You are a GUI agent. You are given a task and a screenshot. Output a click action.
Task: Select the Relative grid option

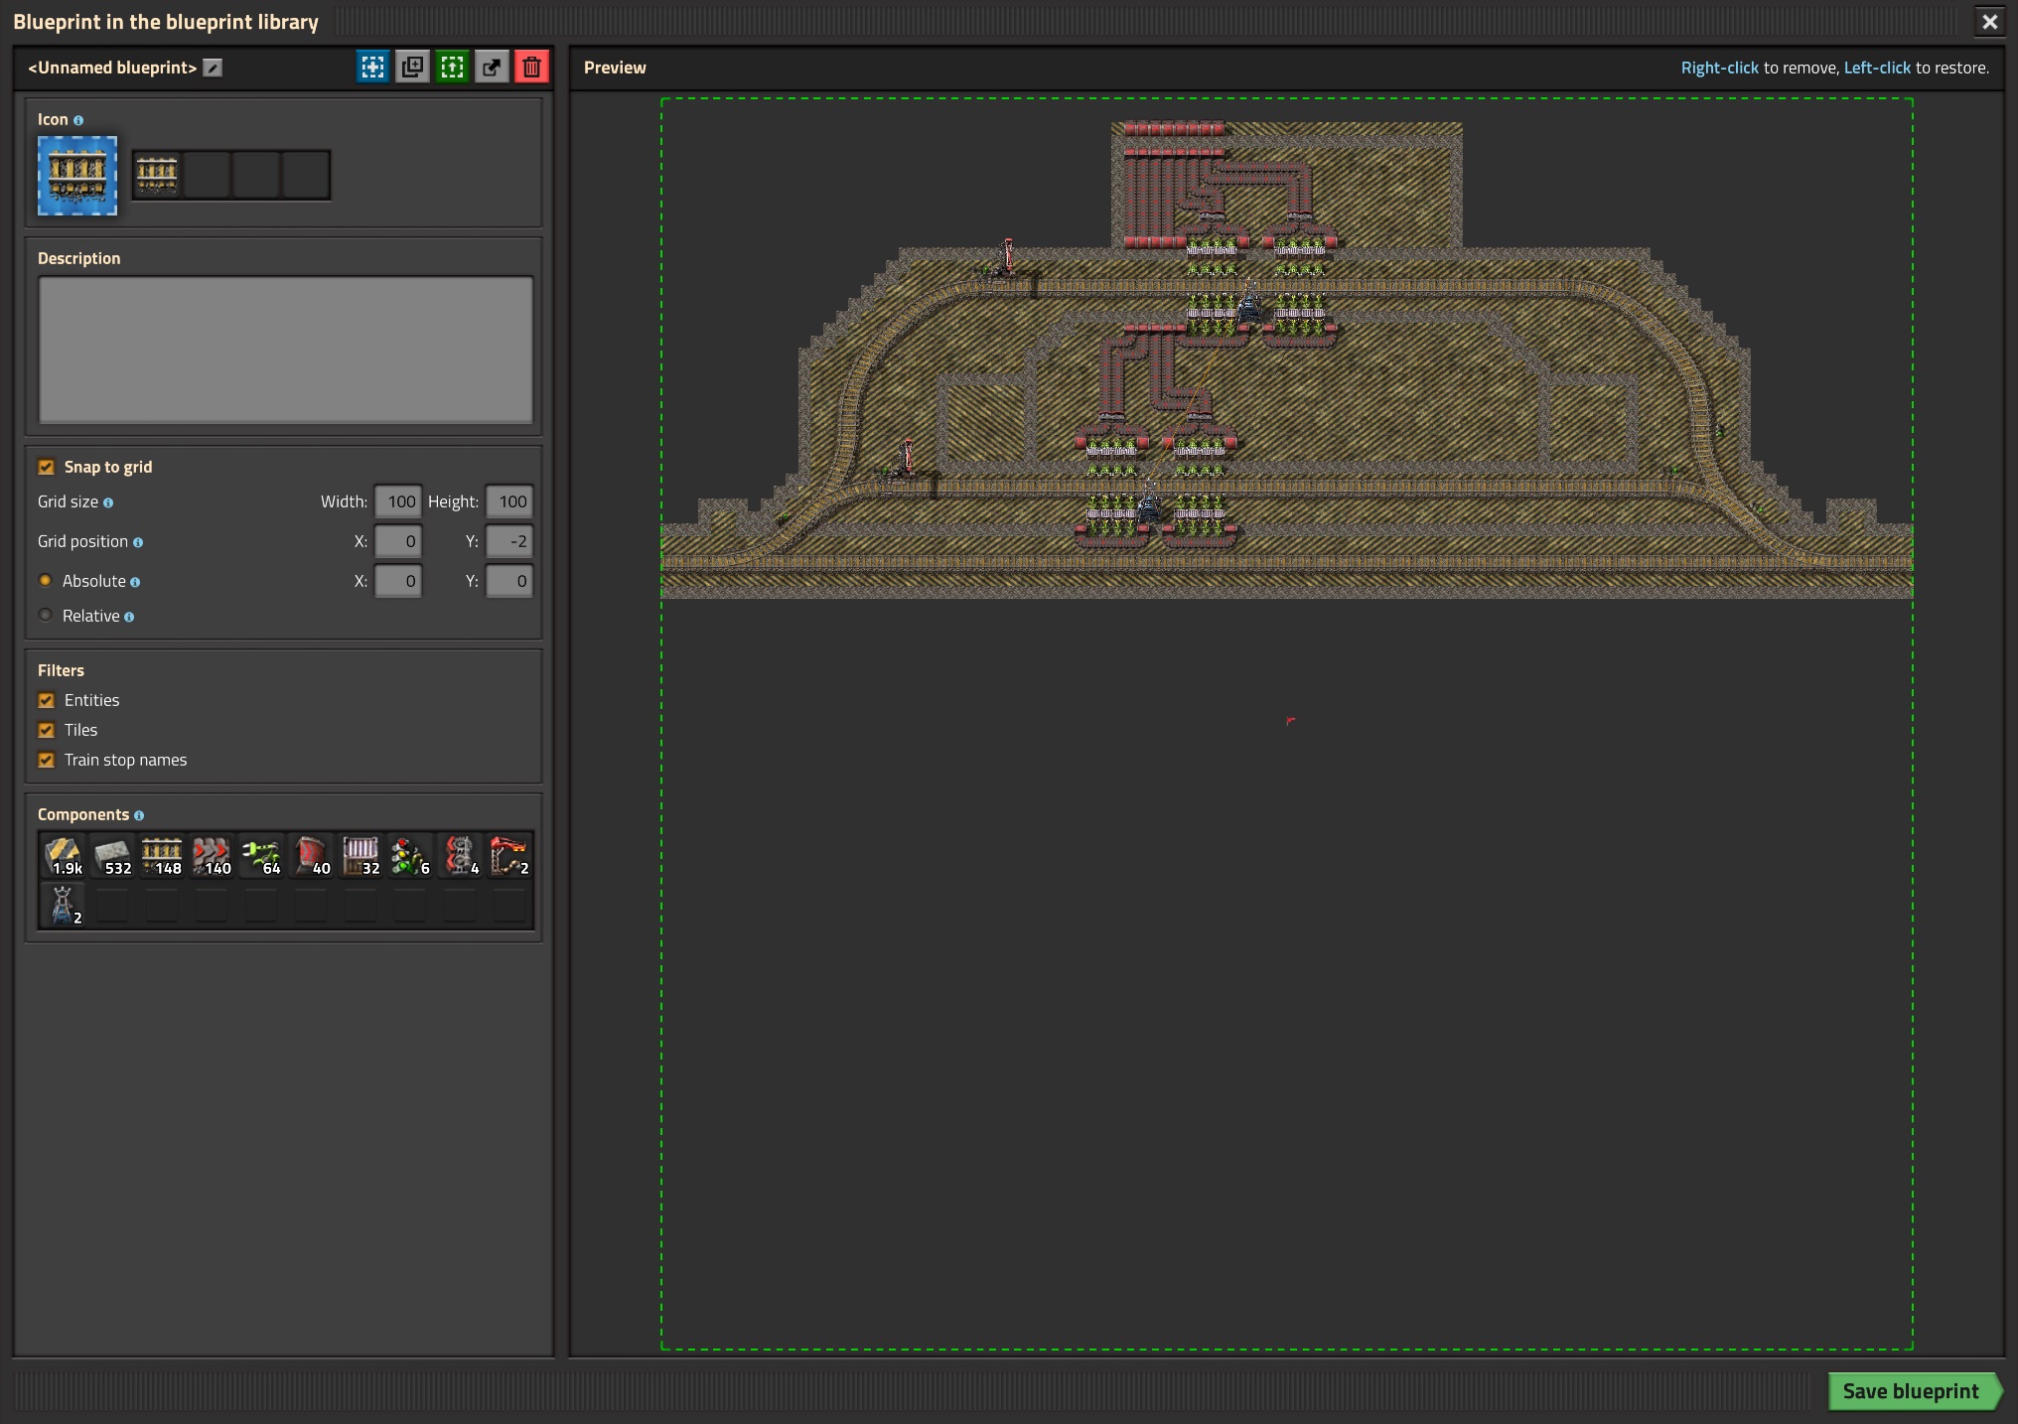point(46,616)
